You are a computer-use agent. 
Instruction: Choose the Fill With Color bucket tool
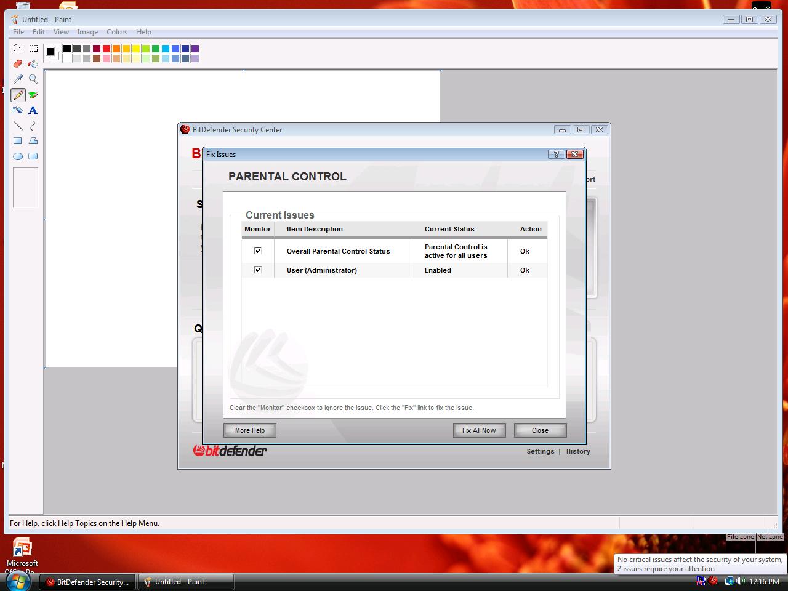[33, 64]
